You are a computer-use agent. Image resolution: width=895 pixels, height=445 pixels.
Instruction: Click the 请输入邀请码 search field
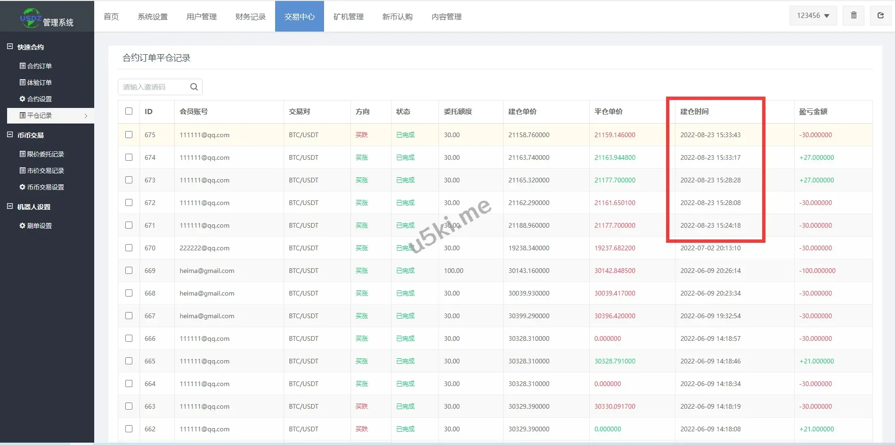coord(153,87)
